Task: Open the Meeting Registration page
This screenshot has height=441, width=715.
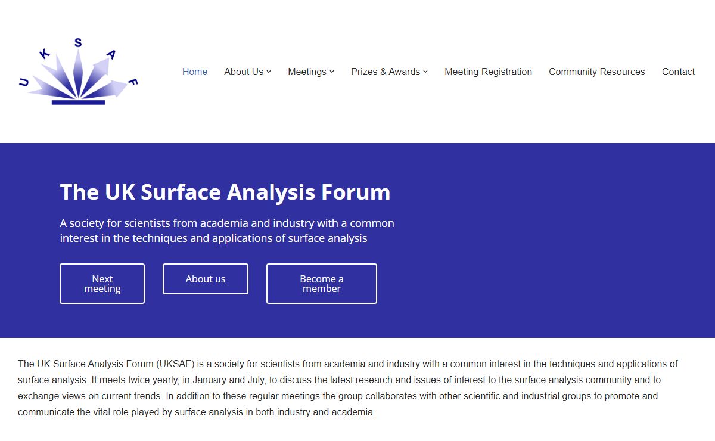Action: point(488,72)
